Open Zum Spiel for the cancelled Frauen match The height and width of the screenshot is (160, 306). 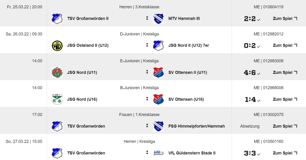[x=285, y=126]
